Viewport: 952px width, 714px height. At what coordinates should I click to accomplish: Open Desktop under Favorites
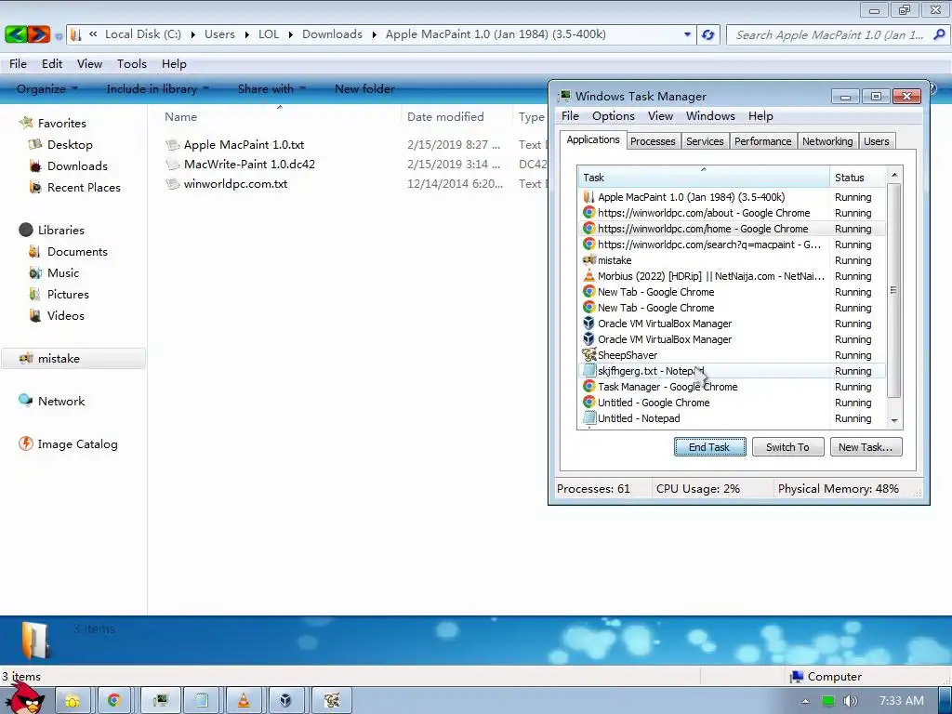pos(69,144)
